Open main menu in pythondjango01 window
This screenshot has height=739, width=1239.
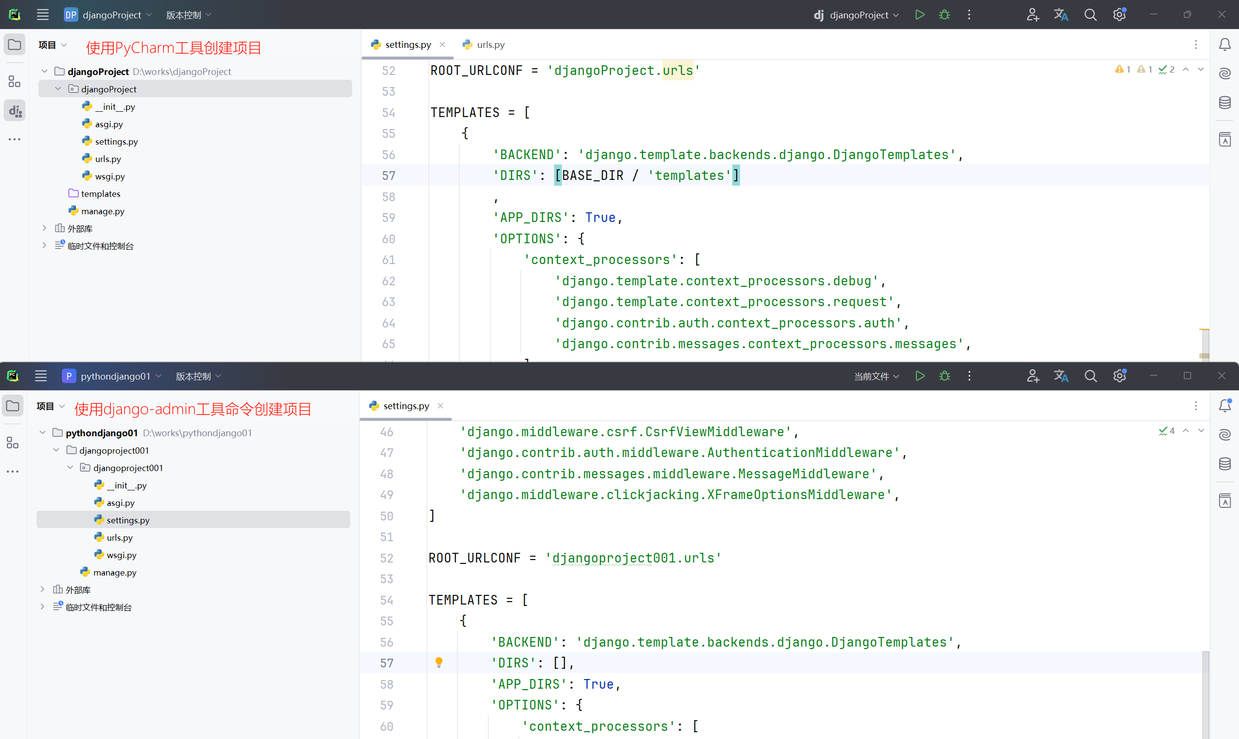pyautogui.click(x=41, y=376)
